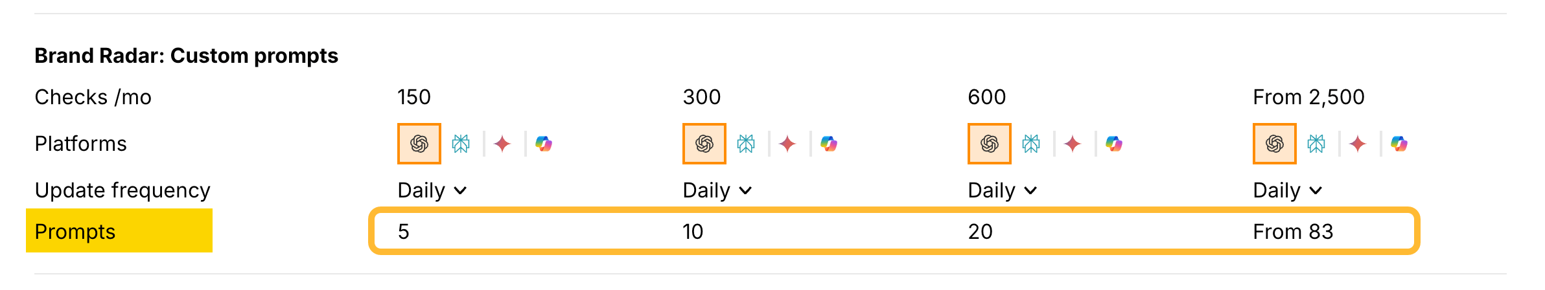Open Daily frequency dropdown for 600 checks plan
The width and height of the screenshot is (1545, 290).
point(1003,190)
